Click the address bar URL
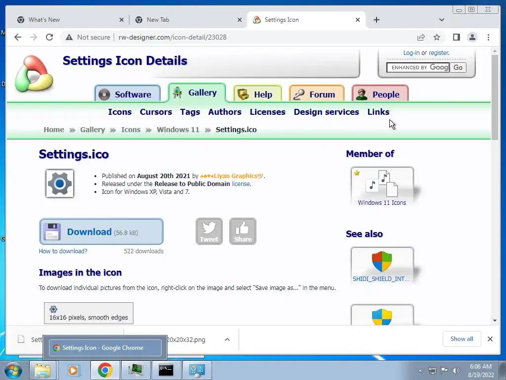The height and width of the screenshot is (380, 506). point(172,37)
